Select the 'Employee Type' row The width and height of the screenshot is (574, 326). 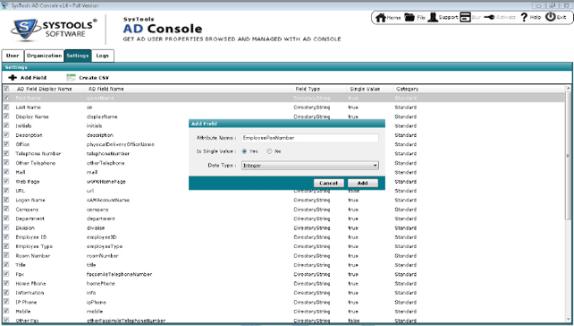[283, 246]
